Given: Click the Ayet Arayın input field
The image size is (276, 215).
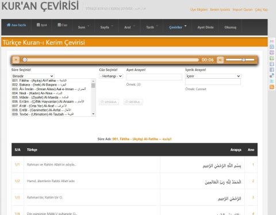Looking at the screenshot, I should (x=154, y=77).
